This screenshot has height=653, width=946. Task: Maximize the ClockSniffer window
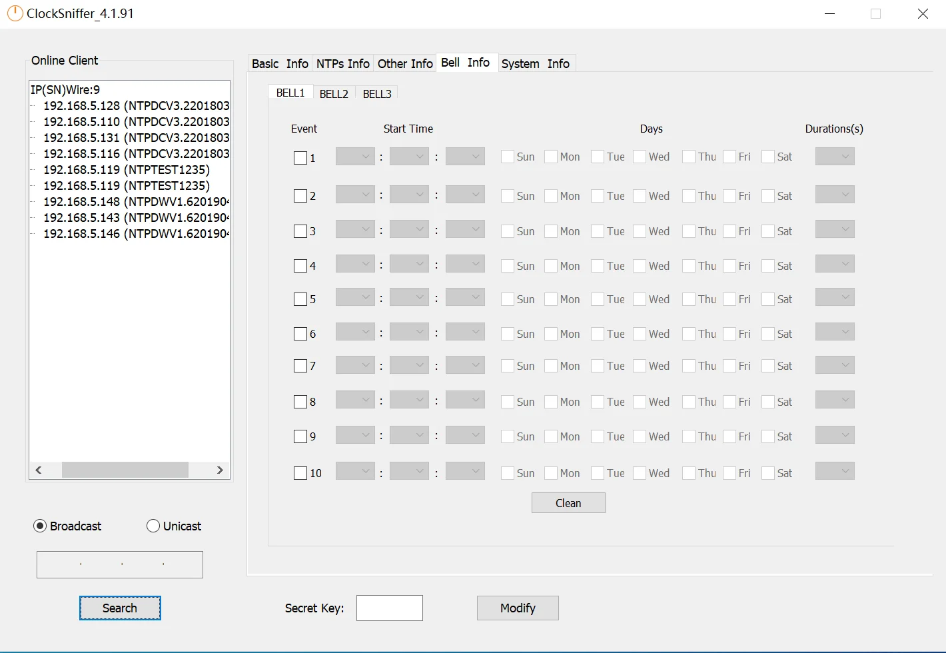[875, 14]
